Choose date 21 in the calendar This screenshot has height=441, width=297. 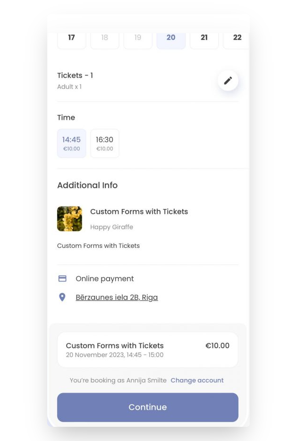[204, 38]
